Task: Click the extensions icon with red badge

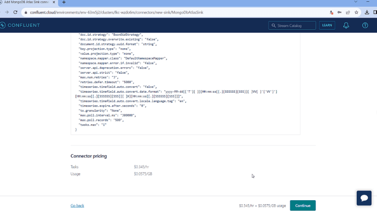Action: click(331, 12)
